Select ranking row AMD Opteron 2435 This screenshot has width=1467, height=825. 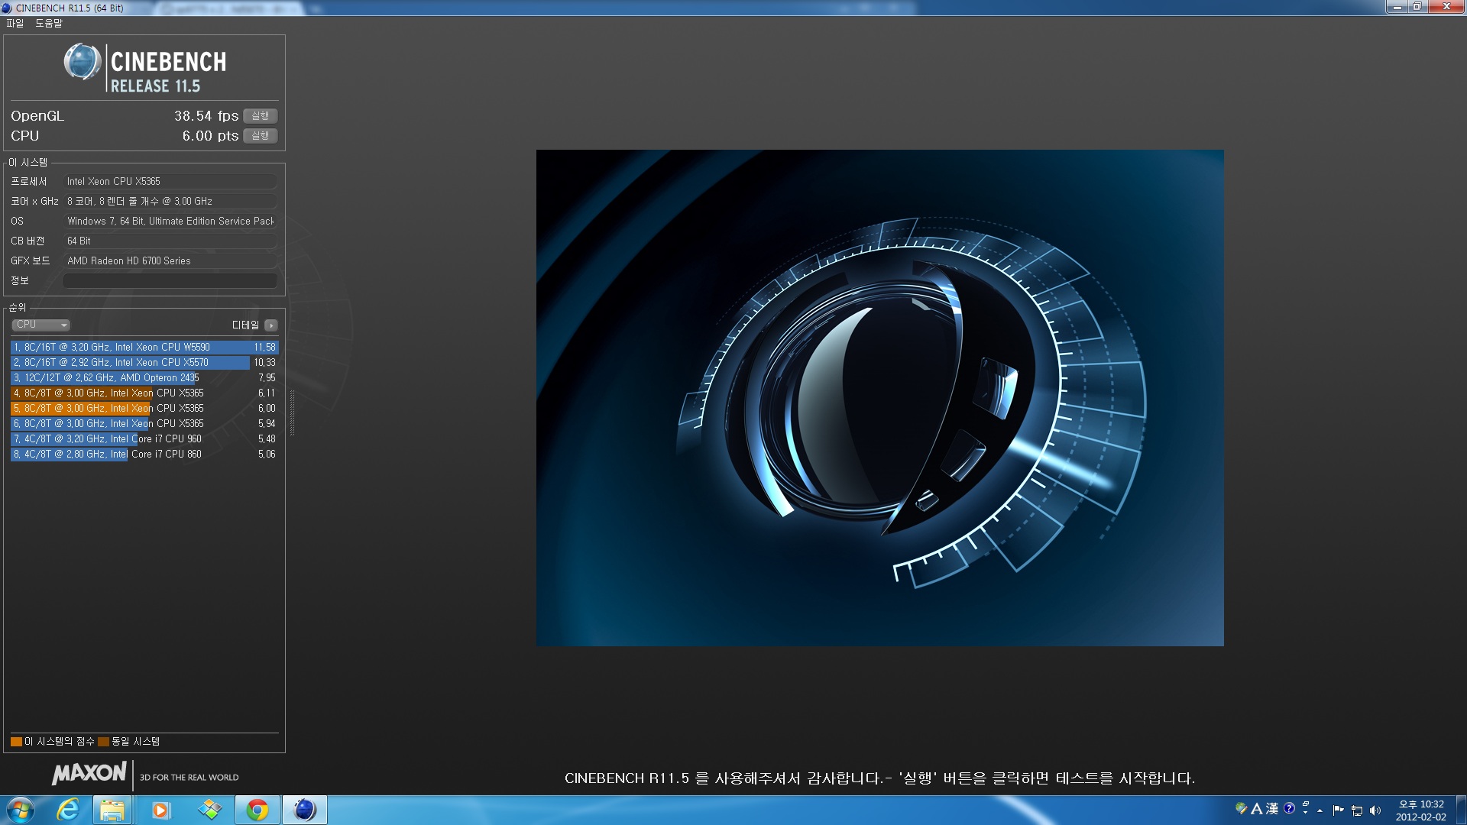pos(144,377)
